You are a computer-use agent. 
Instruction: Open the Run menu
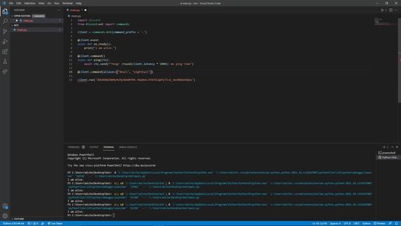[x=56, y=3]
